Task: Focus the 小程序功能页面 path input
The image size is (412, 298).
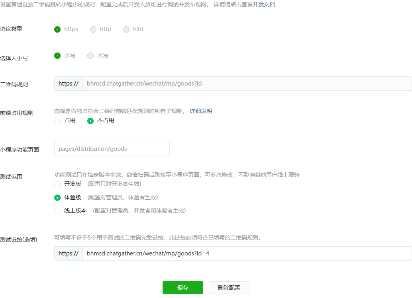Action: click(112, 149)
